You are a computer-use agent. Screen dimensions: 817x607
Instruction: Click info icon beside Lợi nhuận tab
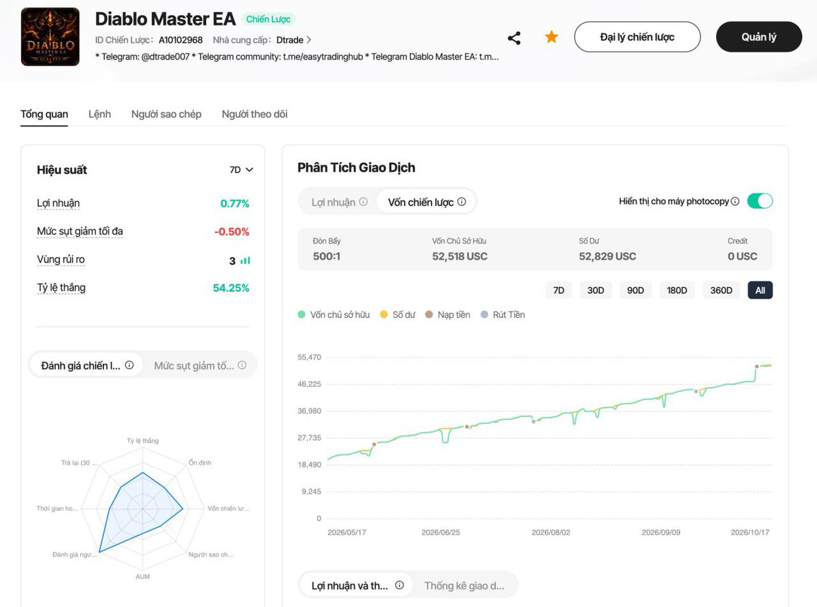pyautogui.click(x=364, y=202)
